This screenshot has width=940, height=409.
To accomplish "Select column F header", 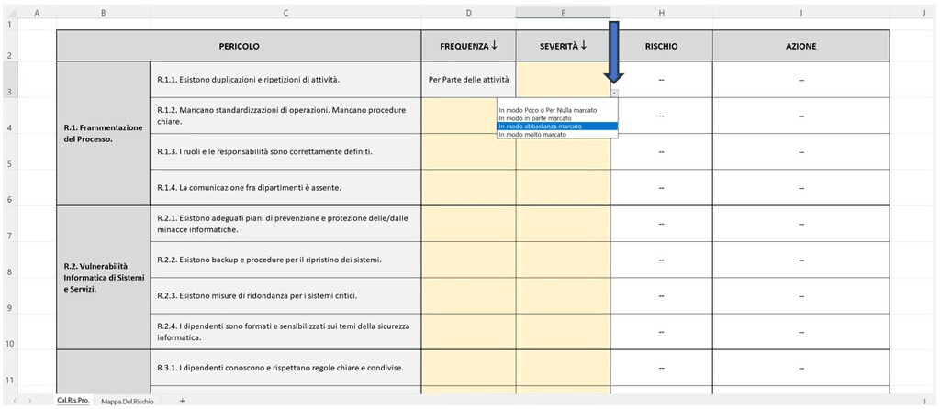I will click(x=562, y=13).
